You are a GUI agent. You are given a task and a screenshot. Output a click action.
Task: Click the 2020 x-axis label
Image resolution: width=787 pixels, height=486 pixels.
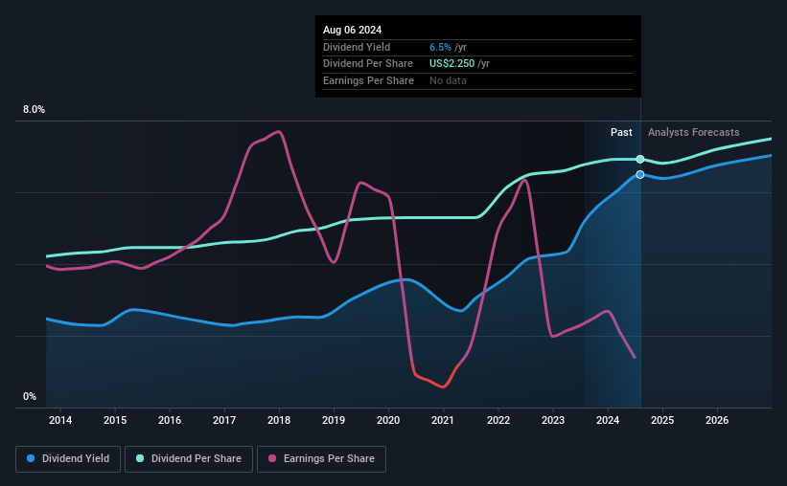pos(388,420)
